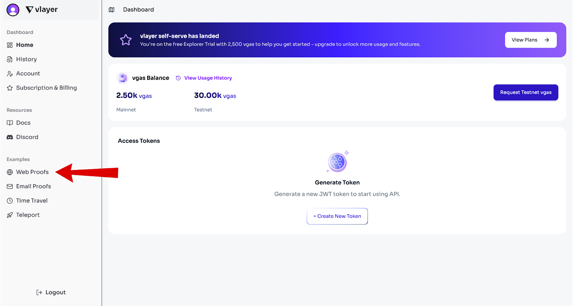Click the History clock icon
Screen dimensions: 573x306
coord(10,59)
